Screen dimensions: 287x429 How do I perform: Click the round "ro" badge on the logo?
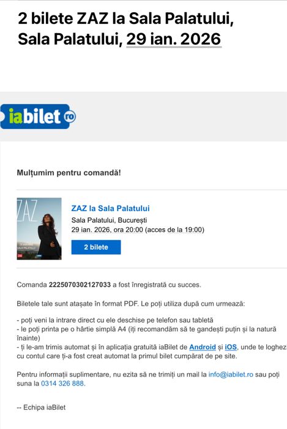70,117
